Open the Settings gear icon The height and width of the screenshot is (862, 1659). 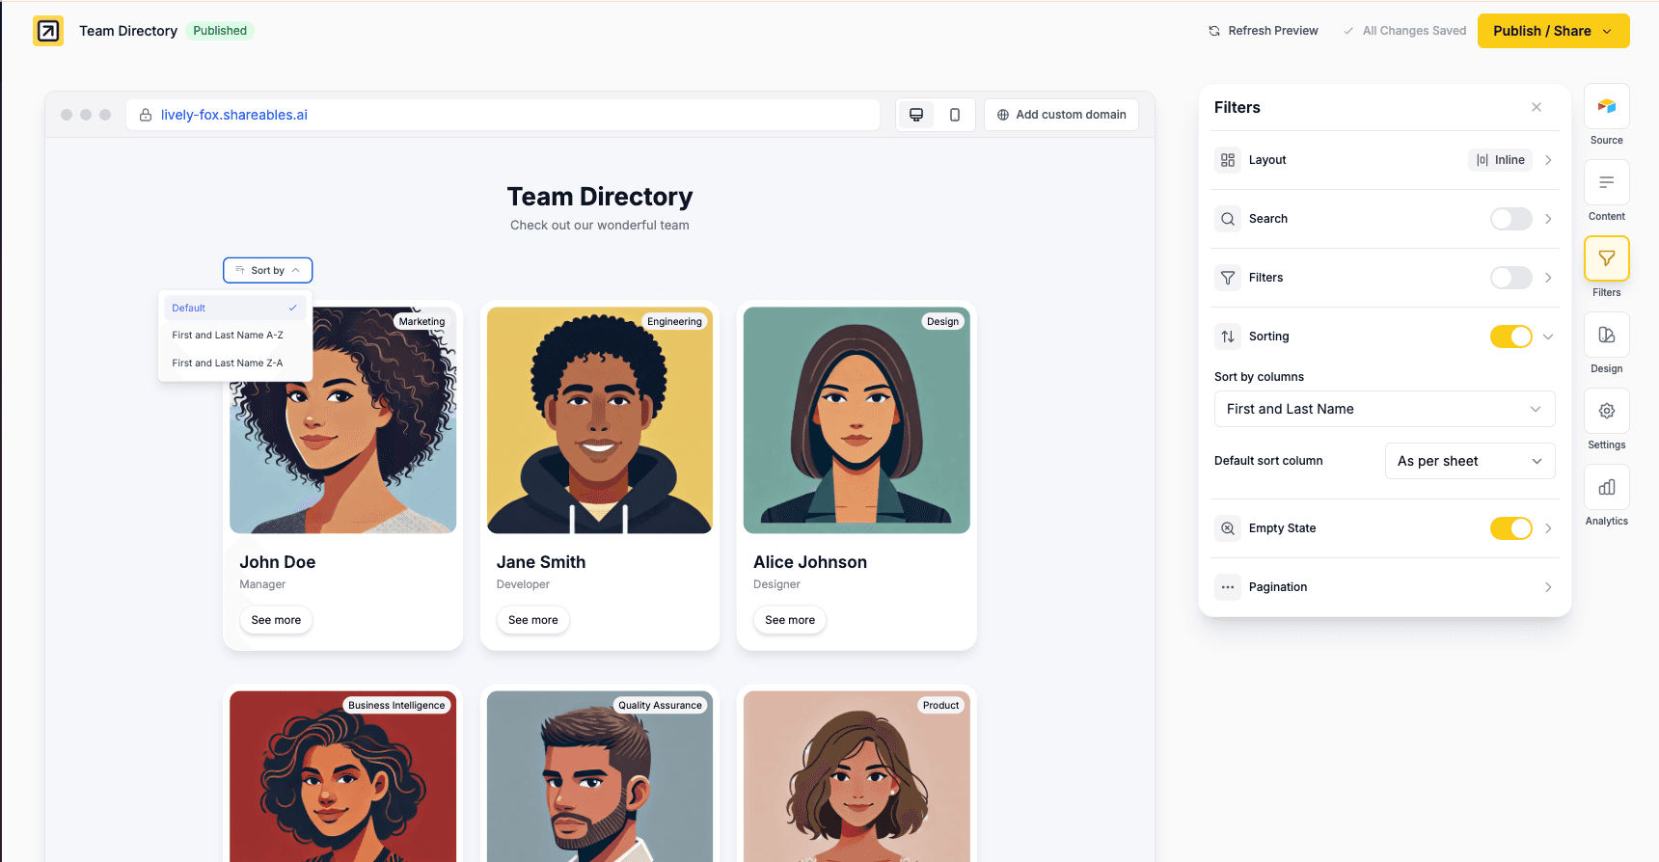1606,412
